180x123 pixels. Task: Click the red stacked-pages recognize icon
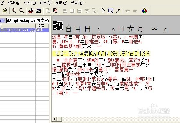[x=31, y=11]
